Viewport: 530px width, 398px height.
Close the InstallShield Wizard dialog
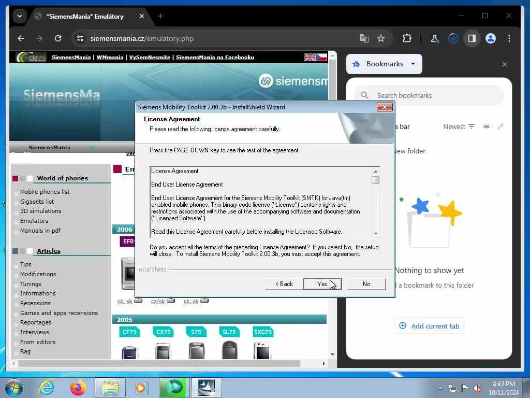385,107
